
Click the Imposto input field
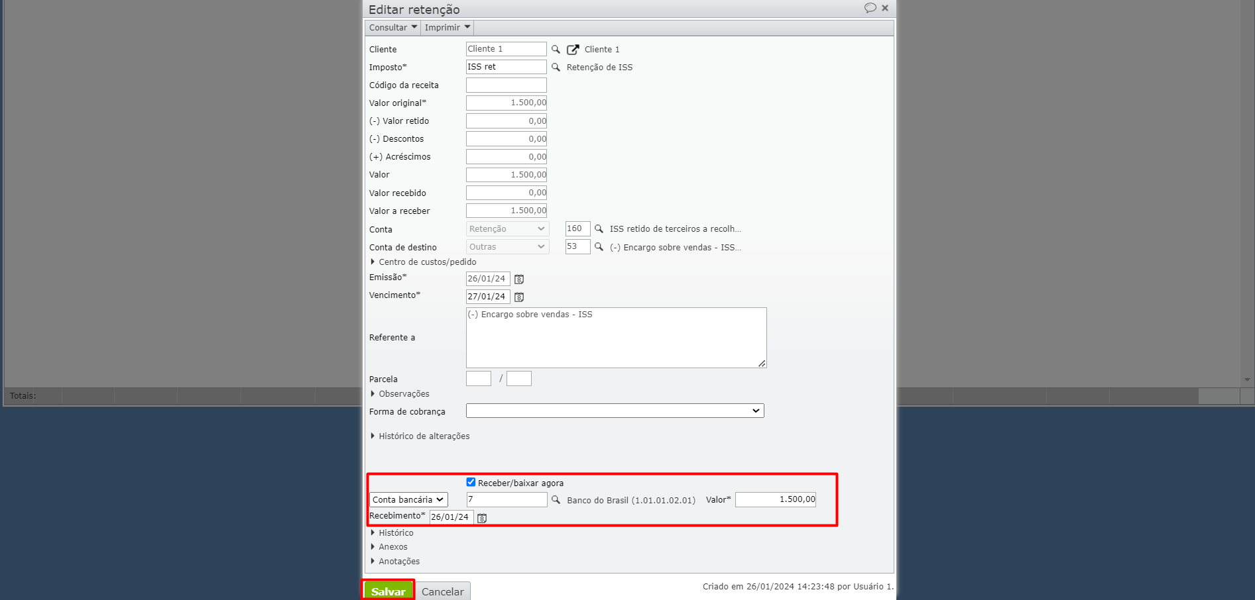[507, 67]
